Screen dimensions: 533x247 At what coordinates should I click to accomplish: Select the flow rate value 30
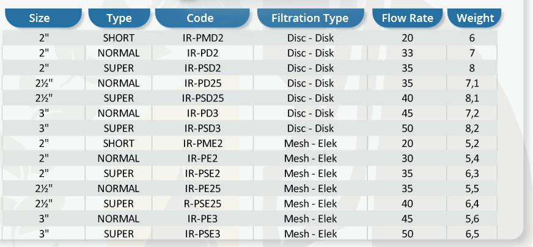[x=407, y=159]
